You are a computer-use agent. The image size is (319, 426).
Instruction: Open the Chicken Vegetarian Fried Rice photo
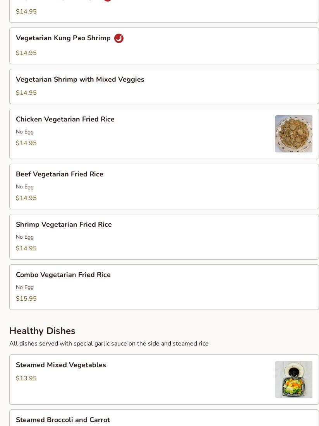[x=294, y=134]
